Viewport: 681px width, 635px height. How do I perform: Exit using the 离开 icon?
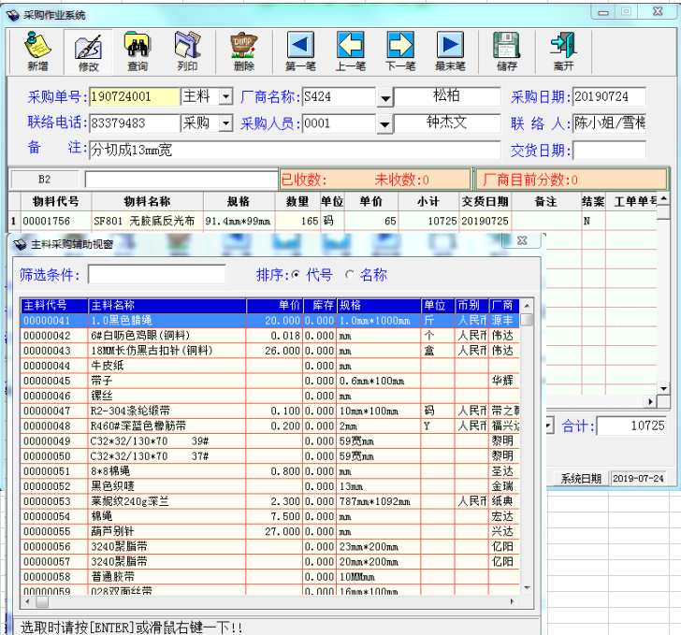[563, 51]
